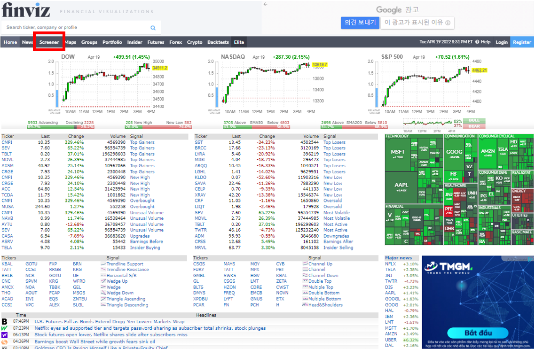535x349 pixels.
Task: Open the Channel Up pattern icon
Action: tap(306, 264)
